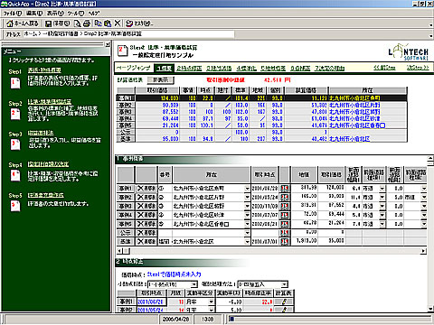Image resolution: width=434 pixels, height=325 pixels.
Task: Open fluctuation type dropdown in 事例1 time row
Action: [212, 302]
